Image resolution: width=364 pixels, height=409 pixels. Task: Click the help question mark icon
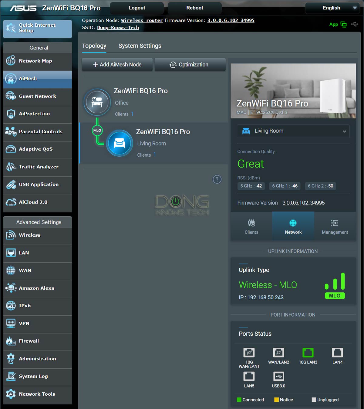(x=217, y=179)
